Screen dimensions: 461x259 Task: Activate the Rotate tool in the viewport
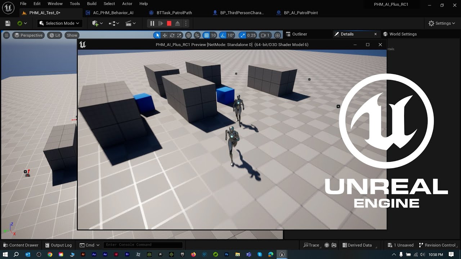click(x=172, y=35)
